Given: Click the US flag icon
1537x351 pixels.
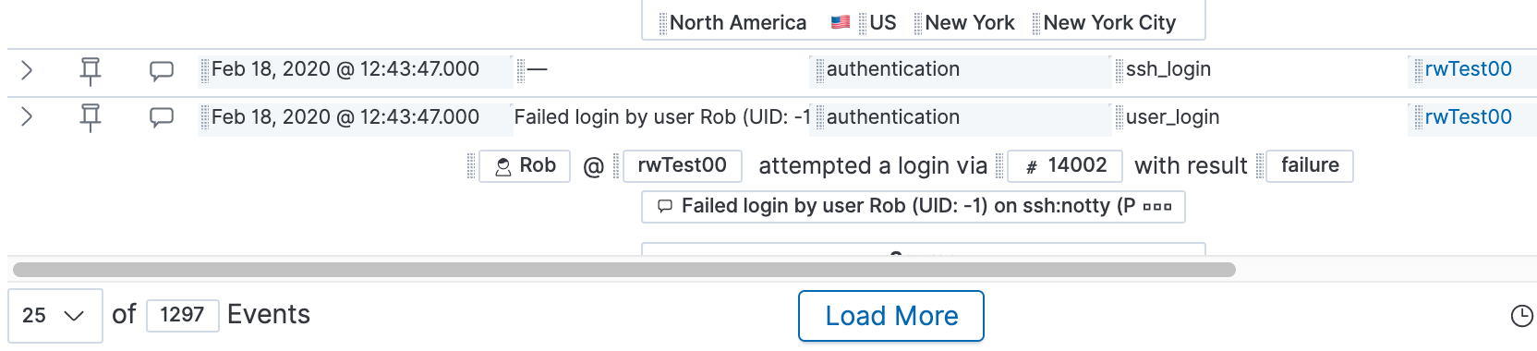Looking at the screenshot, I should [841, 22].
